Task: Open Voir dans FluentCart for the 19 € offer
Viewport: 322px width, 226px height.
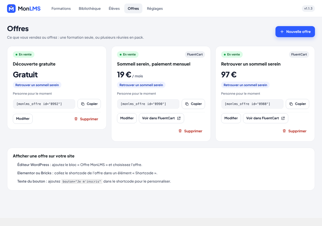Action: [x=162, y=118]
